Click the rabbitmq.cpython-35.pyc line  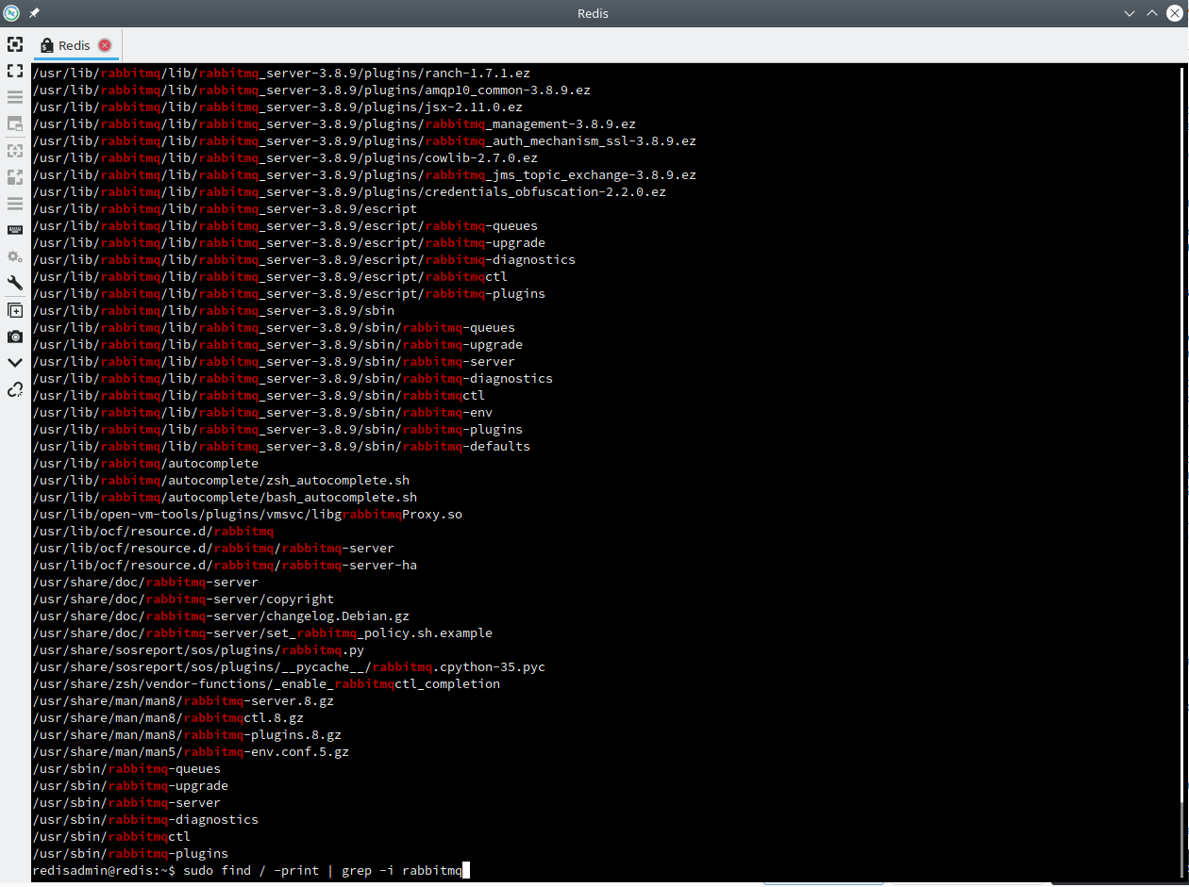[289, 666]
